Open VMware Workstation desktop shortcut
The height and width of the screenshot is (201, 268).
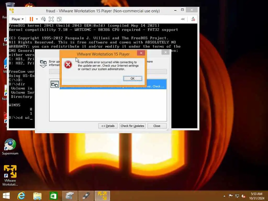coord(10,176)
